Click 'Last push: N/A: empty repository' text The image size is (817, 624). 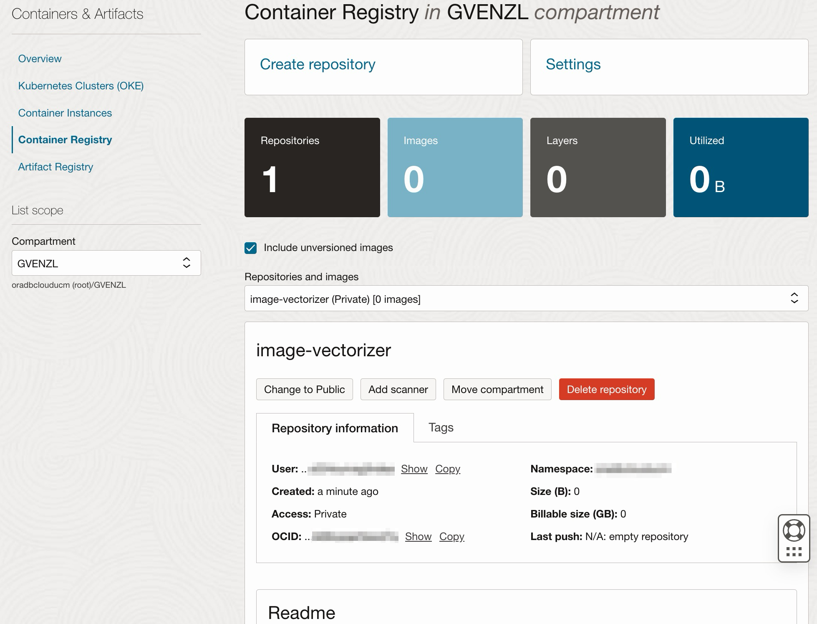(x=609, y=536)
